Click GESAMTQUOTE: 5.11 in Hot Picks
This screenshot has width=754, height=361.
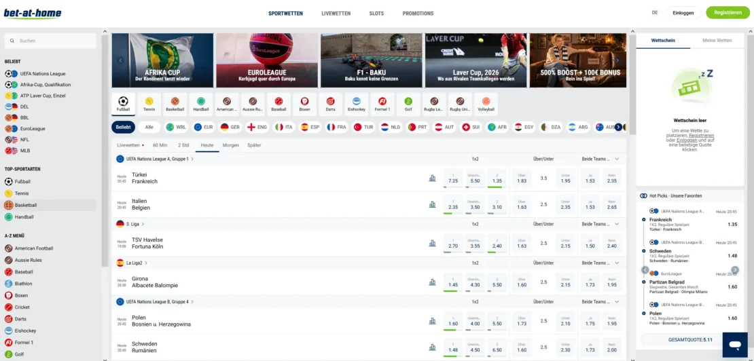(x=690, y=340)
